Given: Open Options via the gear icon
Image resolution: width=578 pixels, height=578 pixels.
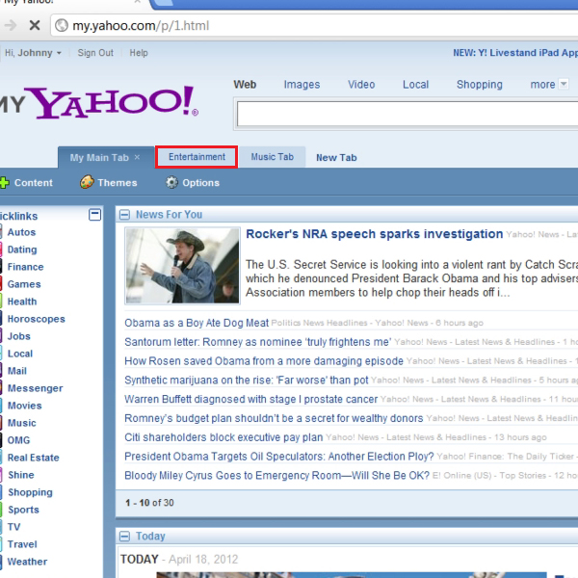Looking at the screenshot, I should 171,182.
